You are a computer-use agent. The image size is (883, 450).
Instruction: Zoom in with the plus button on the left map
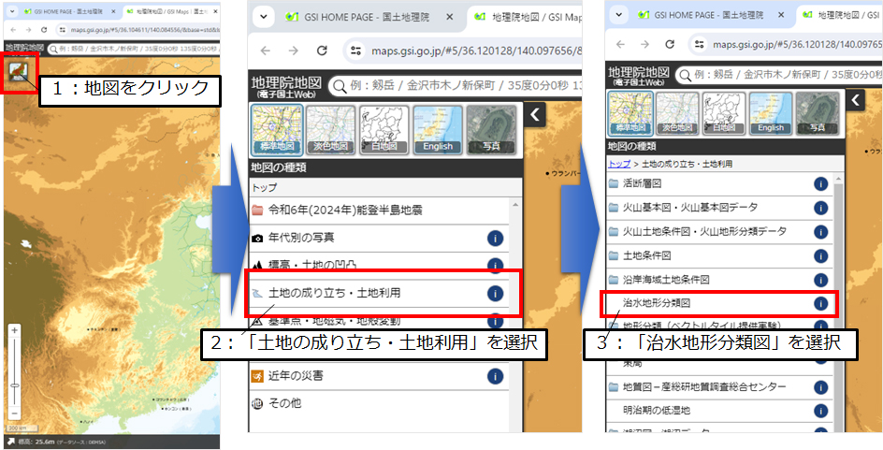pyautogui.click(x=15, y=330)
